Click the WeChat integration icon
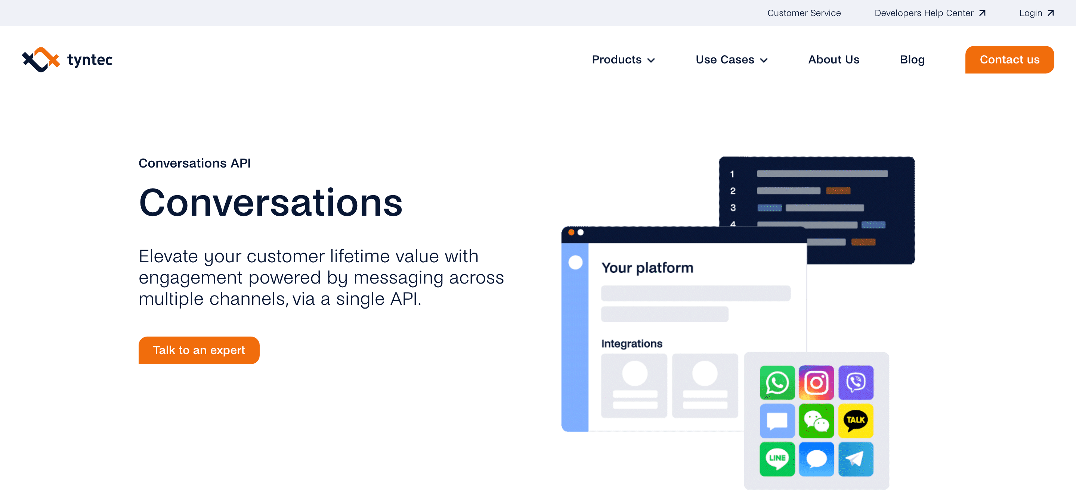 click(816, 421)
